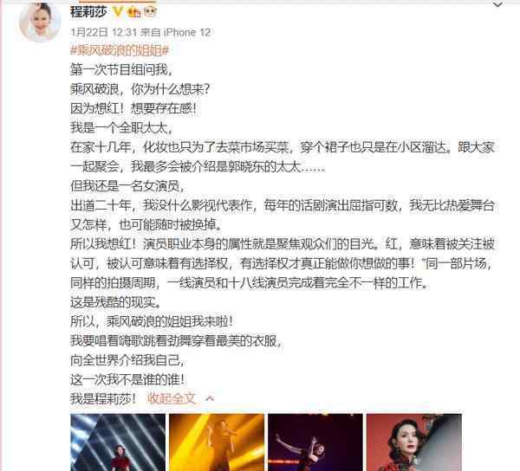This screenshot has height=471, width=520.
Task: Open the first photo with striped light beams
Action: pyautogui.click(x=118, y=442)
